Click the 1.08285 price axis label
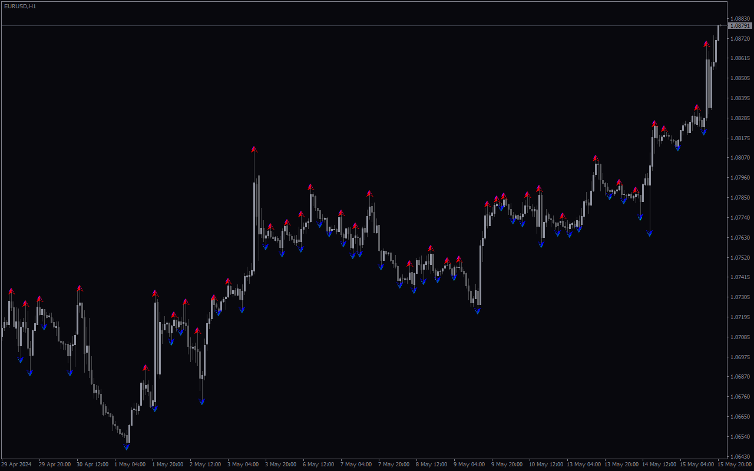Viewport: 754px width, 471px height. [740, 118]
